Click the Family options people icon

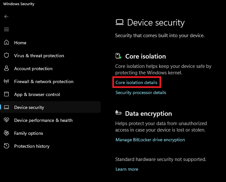click(6, 133)
